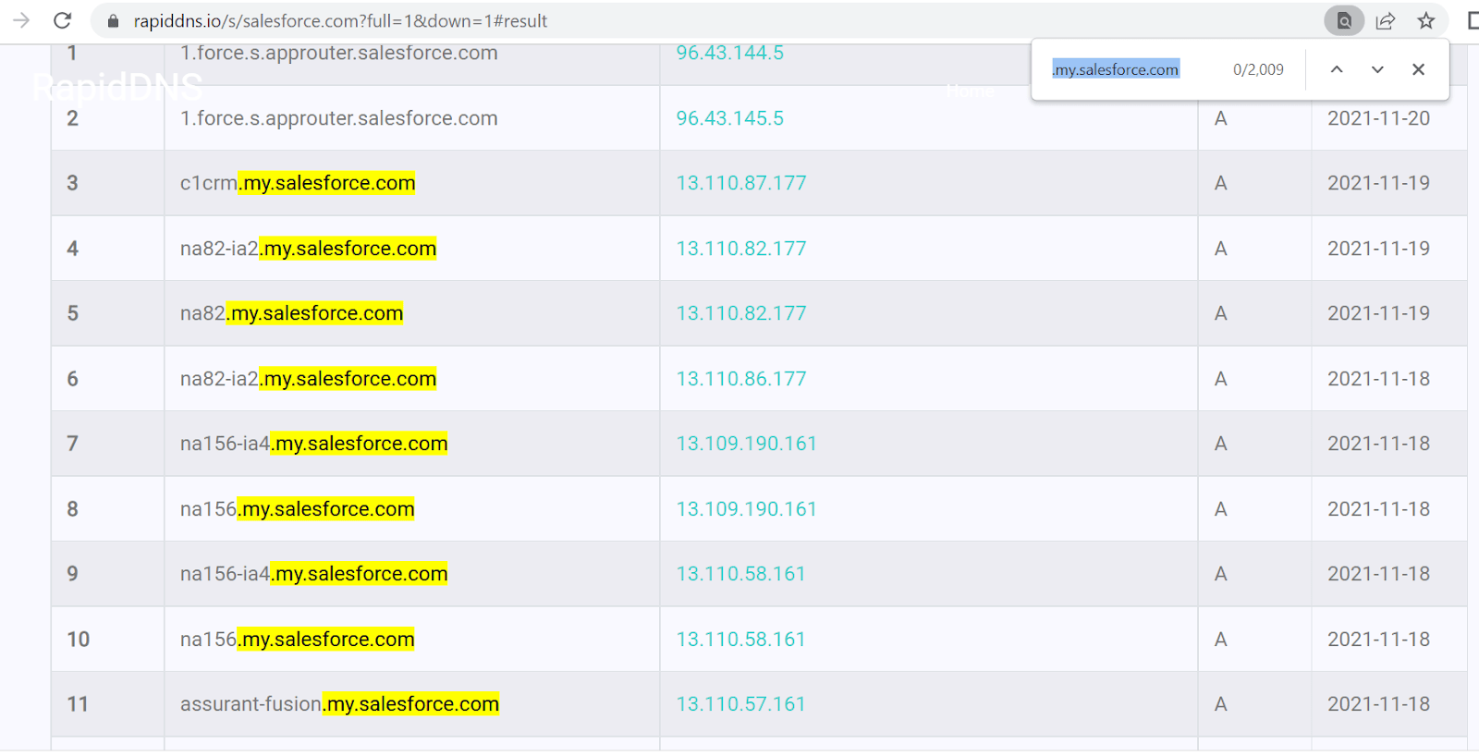Click date 2021-11-19 in row 3
The width and height of the screenshot is (1479, 756).
[x=1378, y=183]
